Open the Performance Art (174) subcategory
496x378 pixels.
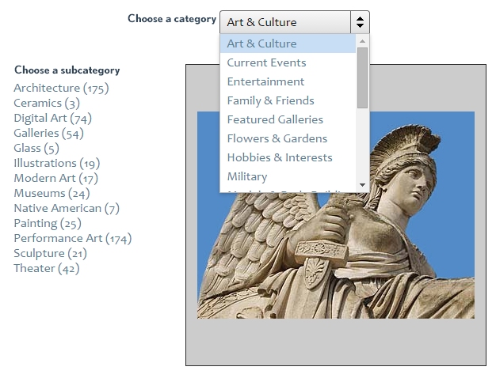pos(73,238)
